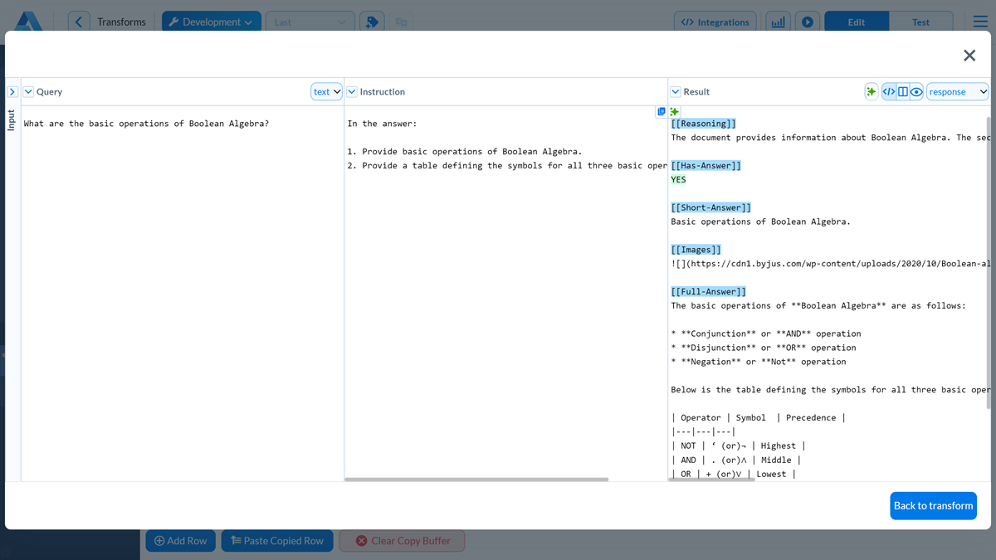The image size is (996, 560).
Task: Click the Back to transform button
Action: (x=933, y=505)
